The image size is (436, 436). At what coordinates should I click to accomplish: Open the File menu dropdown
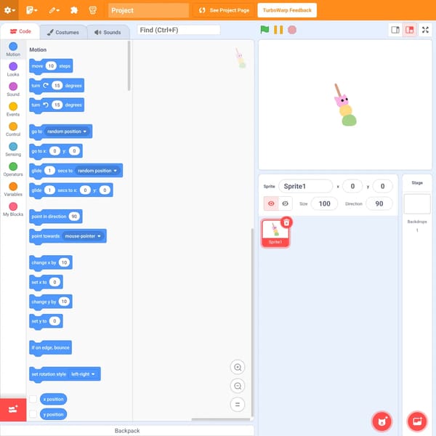point(31,10)
